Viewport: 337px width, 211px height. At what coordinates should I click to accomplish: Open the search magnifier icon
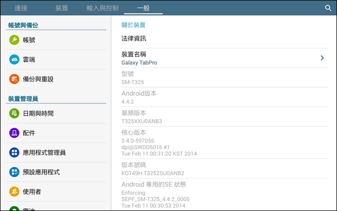[328, 8]
